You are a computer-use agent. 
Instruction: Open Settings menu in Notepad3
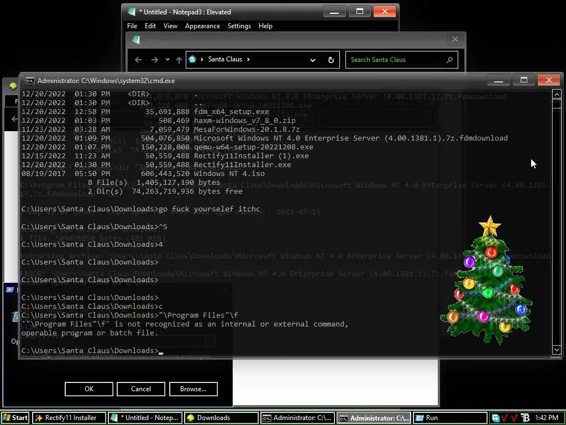[239, 26]
